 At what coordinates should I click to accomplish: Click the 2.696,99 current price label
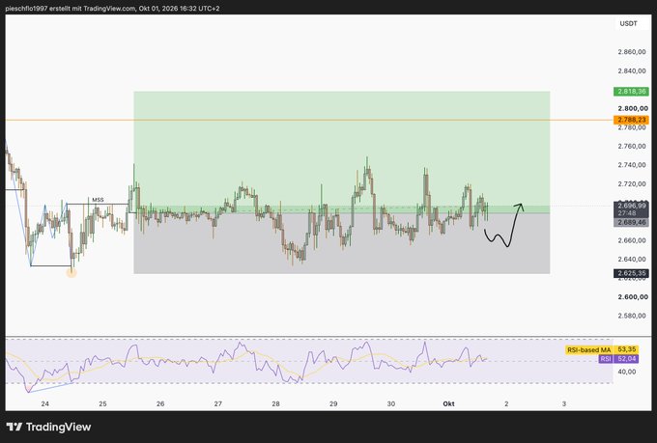tap(632, 206)
